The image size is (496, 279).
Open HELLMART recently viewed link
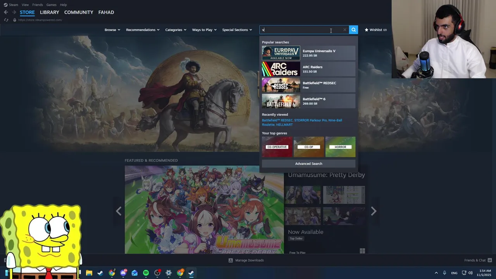284,125
